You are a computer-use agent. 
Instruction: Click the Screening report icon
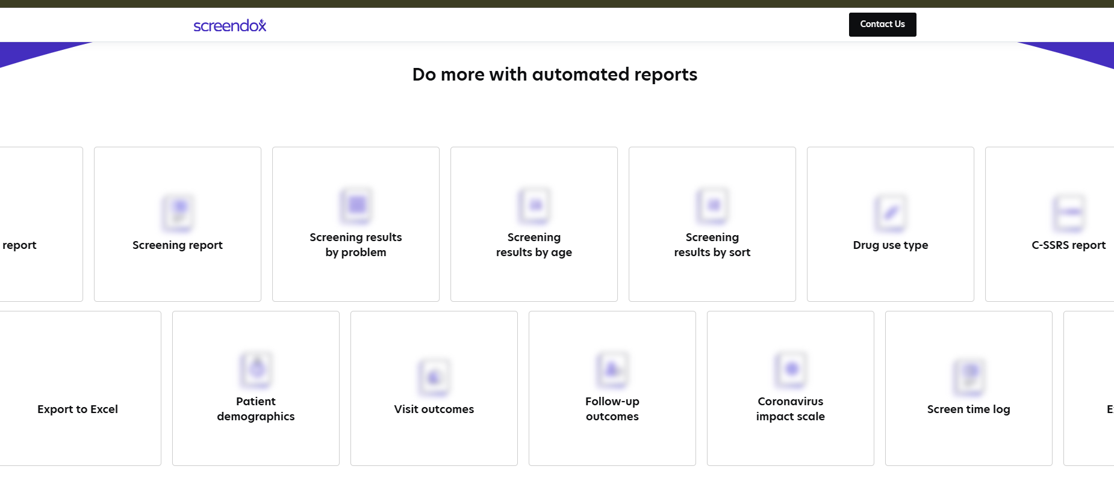pos(178,213)
